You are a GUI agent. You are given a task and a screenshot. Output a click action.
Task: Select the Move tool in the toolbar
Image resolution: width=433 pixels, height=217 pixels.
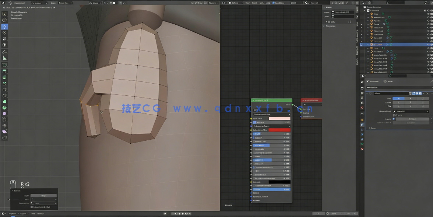coord(4,27)
